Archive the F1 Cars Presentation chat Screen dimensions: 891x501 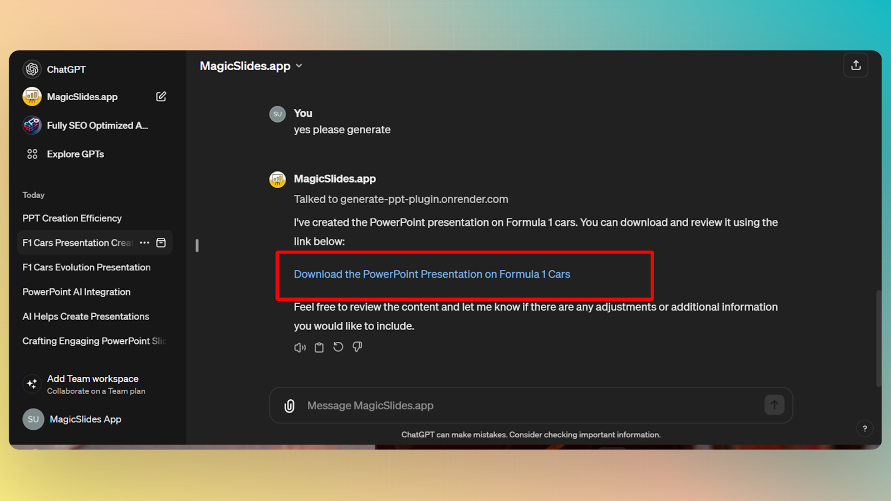pos(160,242)
